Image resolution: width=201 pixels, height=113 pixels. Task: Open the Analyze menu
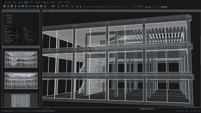click(37, 2)
